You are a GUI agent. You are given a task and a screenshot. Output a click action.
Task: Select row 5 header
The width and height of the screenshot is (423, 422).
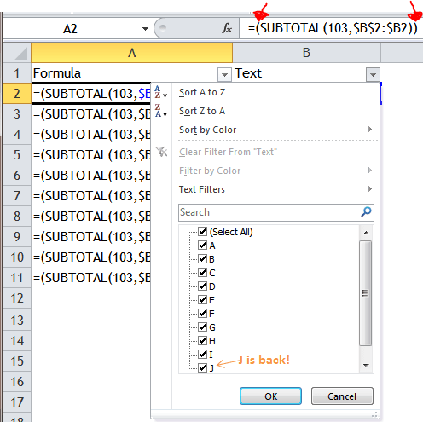pos(17,155)
